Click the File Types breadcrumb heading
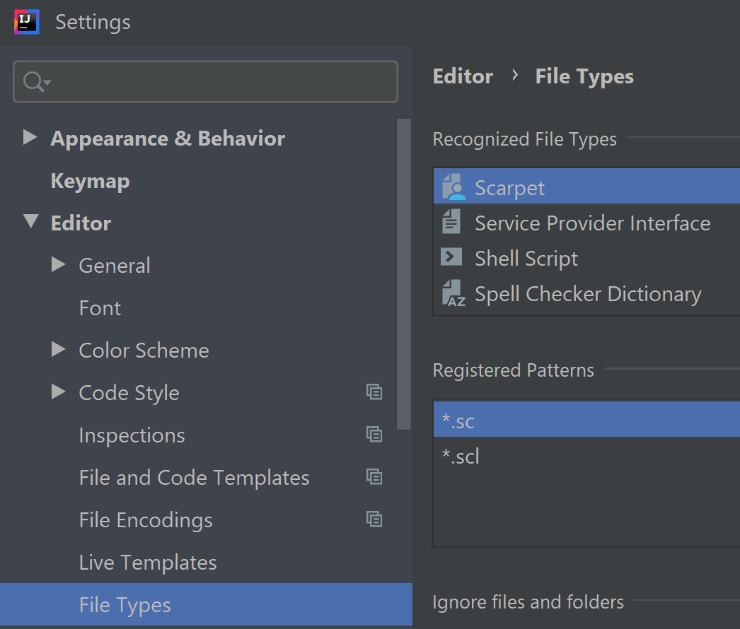Viewport: 740px width, 629px height. (x=584, y=77)
